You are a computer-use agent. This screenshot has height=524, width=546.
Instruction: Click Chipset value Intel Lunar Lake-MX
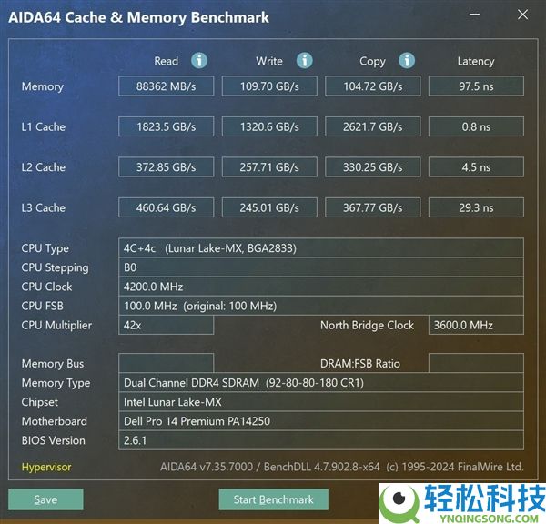click(321, 402)
